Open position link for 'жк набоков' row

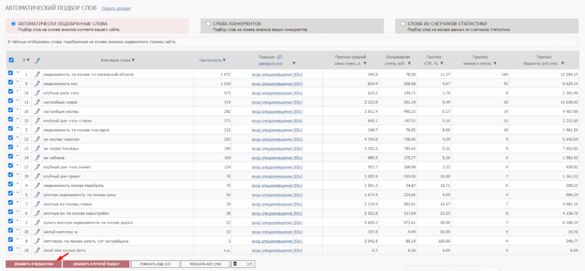[x=277, y=157]
